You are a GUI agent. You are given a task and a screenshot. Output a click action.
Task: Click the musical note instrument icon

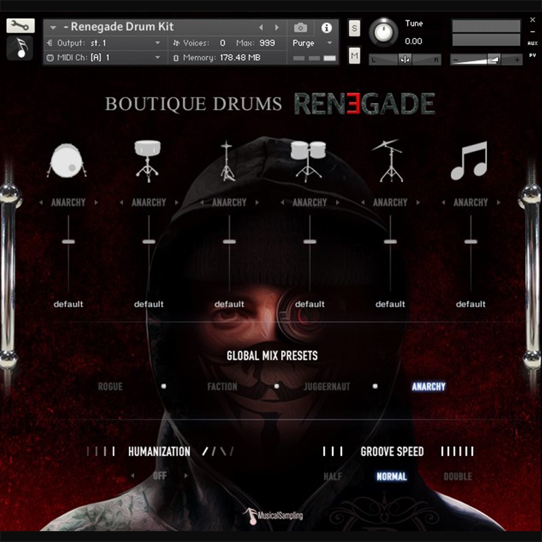(20, 48)
